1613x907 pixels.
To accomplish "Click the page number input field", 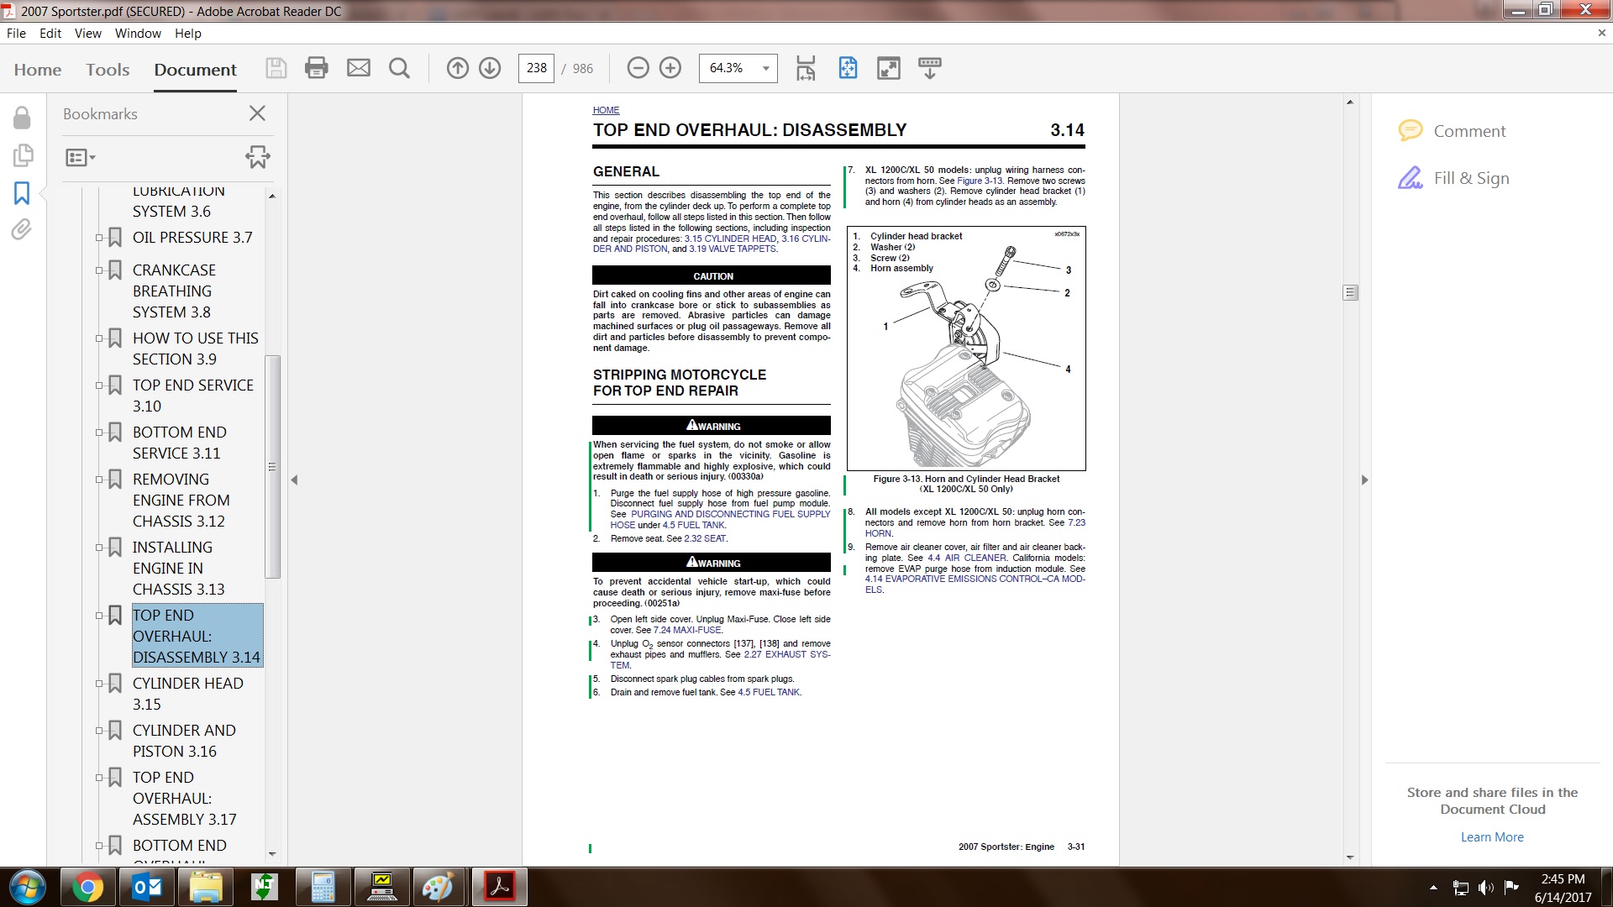I will point(536,68).
